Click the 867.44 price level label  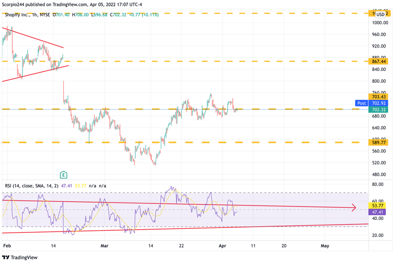(x=379, y=61)
